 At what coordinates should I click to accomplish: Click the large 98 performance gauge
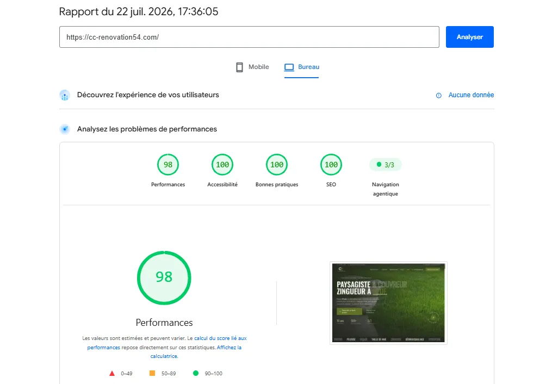(164, 278)
